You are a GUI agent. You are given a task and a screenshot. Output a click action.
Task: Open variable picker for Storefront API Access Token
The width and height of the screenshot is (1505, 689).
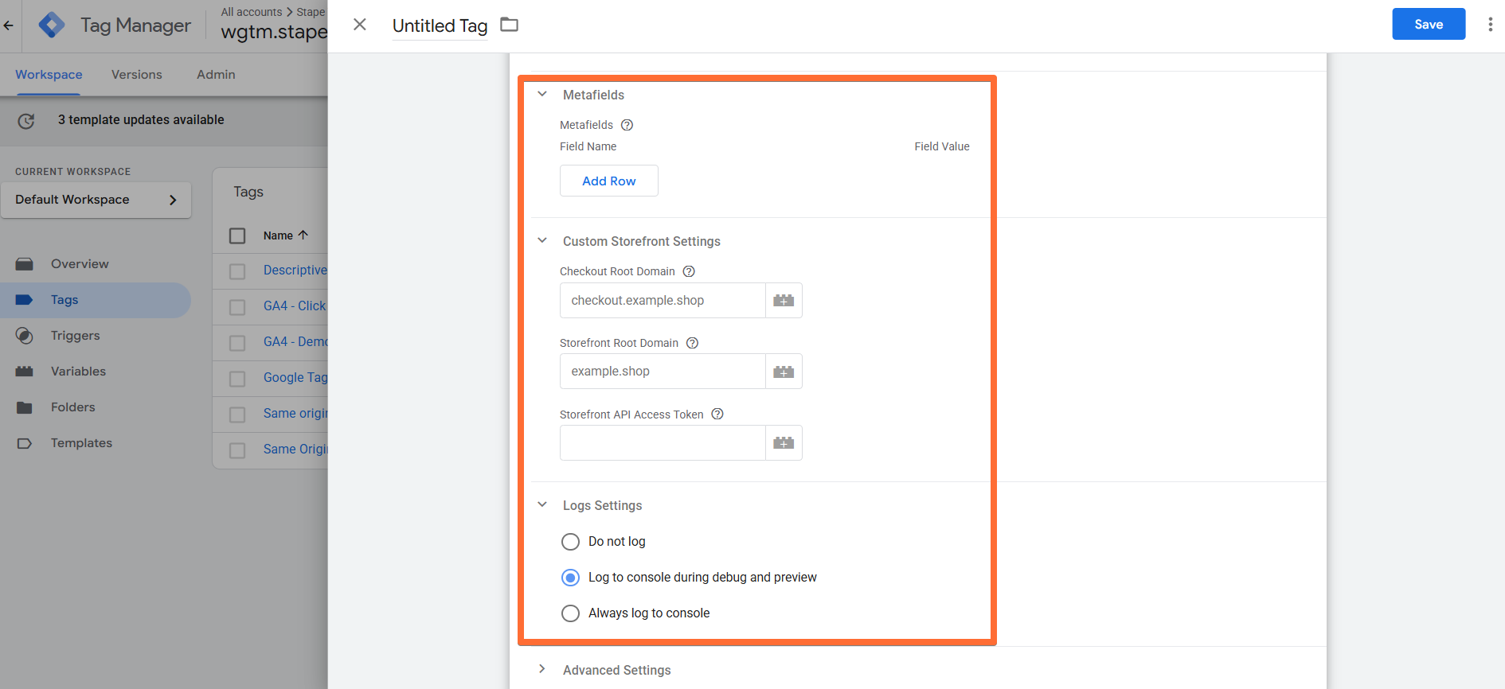coord(784,443)
